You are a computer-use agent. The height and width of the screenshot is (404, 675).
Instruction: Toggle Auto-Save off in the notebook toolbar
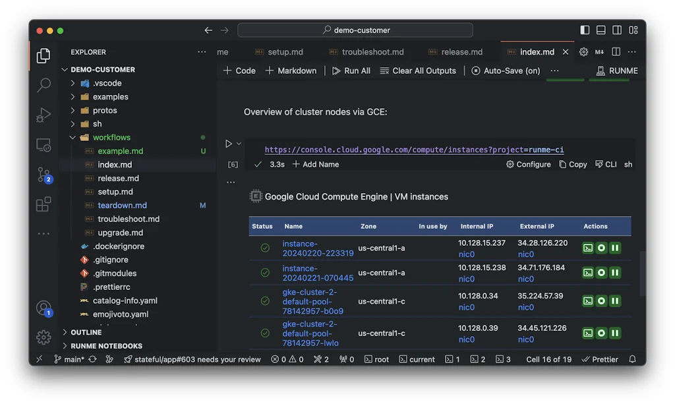(x=506, y=71)
